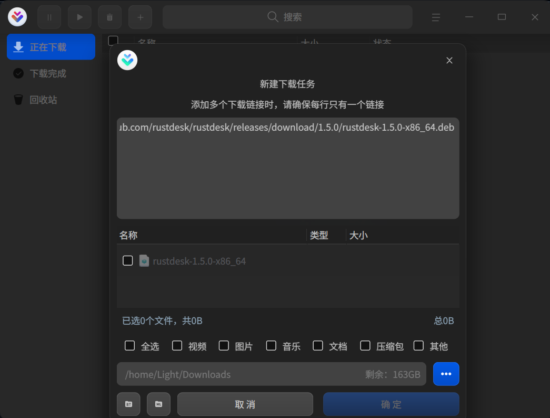Screen dimensions: 550x418
Task: Click the 取消 cancel button
Action: coord(245,404)
